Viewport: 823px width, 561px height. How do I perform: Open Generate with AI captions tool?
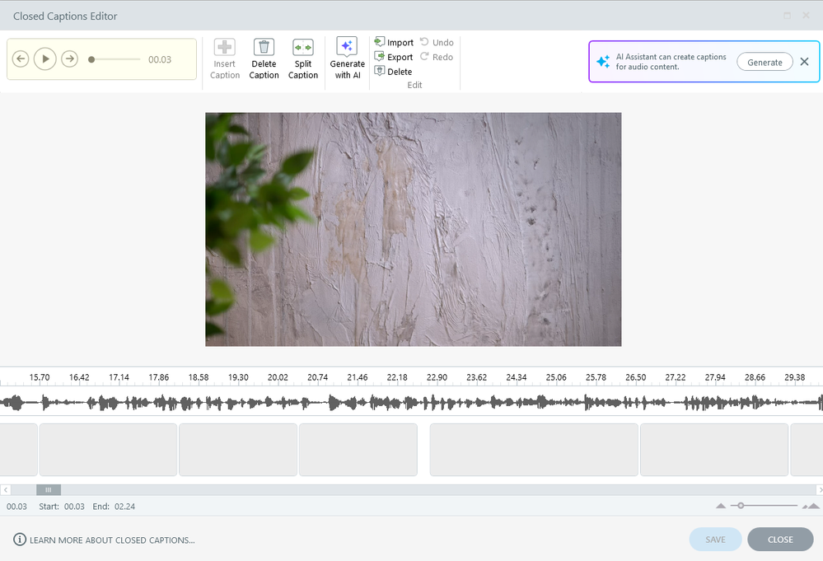[347, 47]
